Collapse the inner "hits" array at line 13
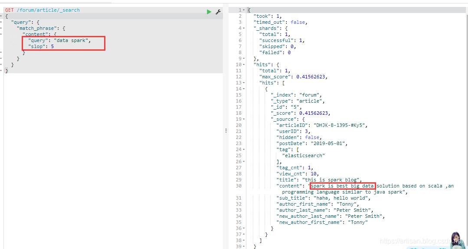468x249 pixels. [x=245, y=83]
